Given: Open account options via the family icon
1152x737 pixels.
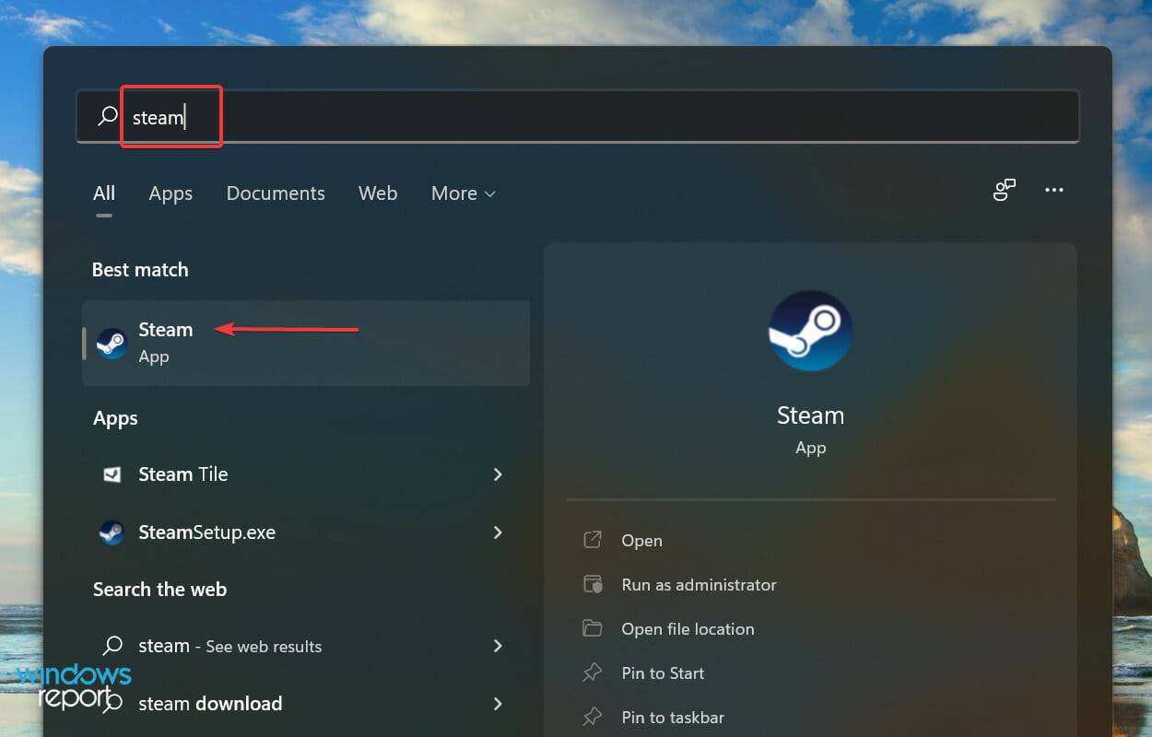Looking at the screenshot, I should click(x=1004, y=190).
